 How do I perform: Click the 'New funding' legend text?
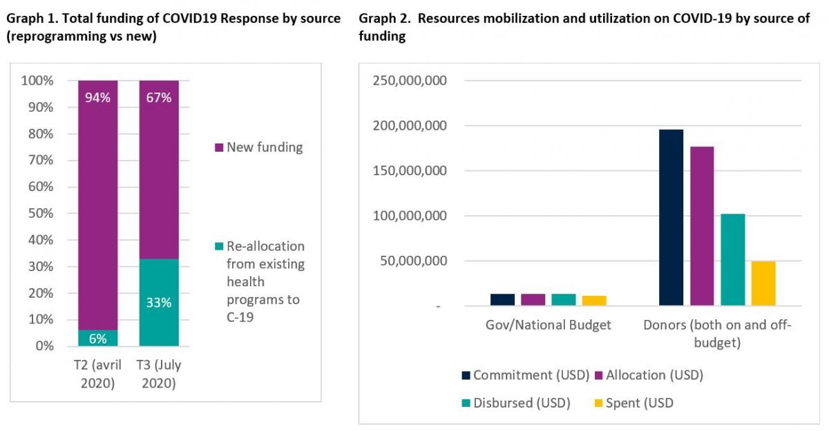(265, 148)
